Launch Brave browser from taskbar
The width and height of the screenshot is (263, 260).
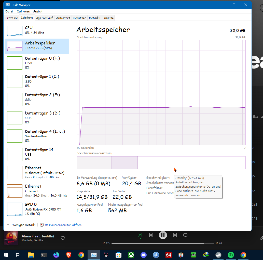[x=68, y=255]
